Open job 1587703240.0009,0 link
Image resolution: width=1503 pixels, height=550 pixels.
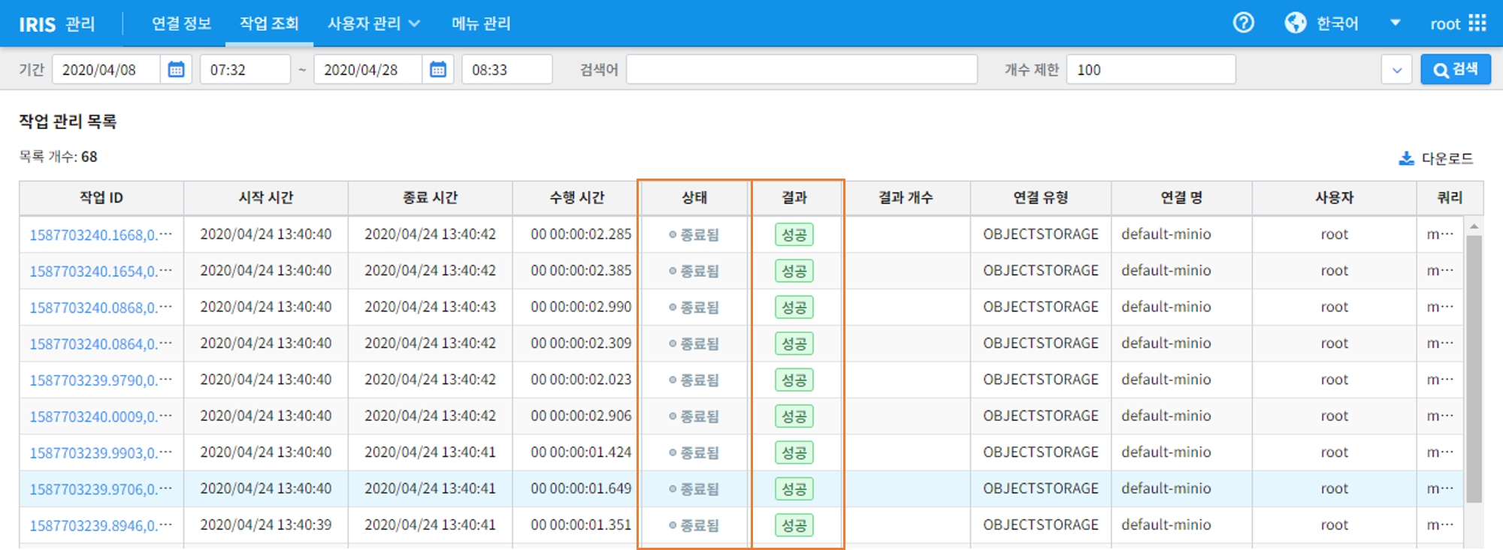(x=101, y=416)
